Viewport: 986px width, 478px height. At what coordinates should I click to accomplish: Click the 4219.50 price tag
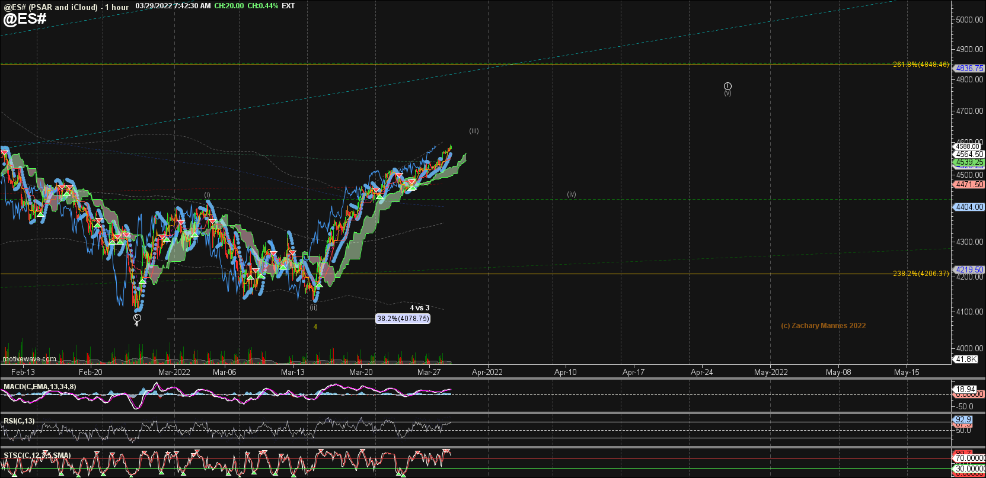[x=969, y=270]
